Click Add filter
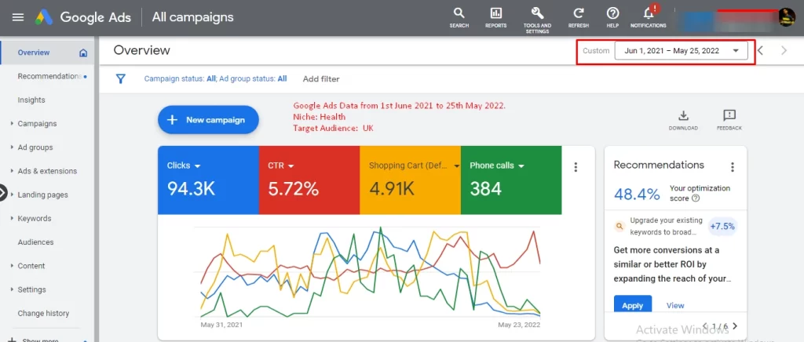Viewport: 804px width, 342px height. (x=321, y=79)
